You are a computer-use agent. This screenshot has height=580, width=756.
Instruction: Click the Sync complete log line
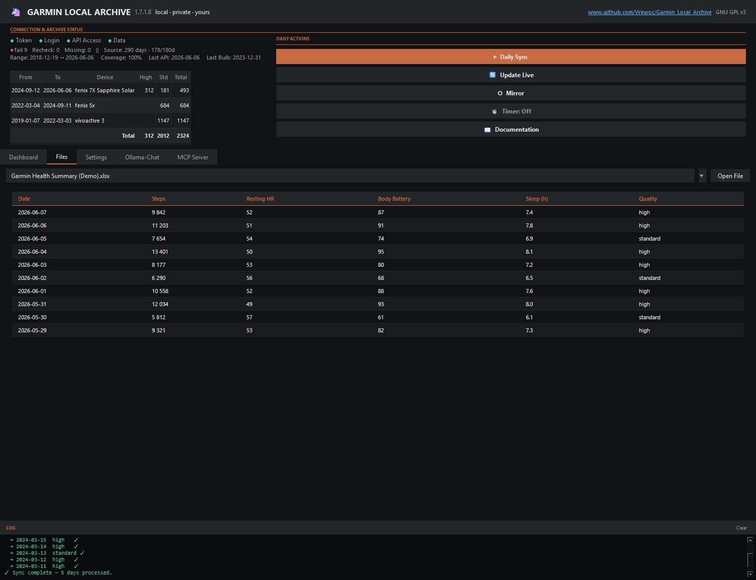pos(58,573)
